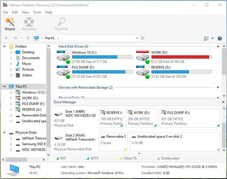Collapse the Hard Disk Drives group
Image resolution: width=227 pixels, height=179 pixels.
(218, 47)
